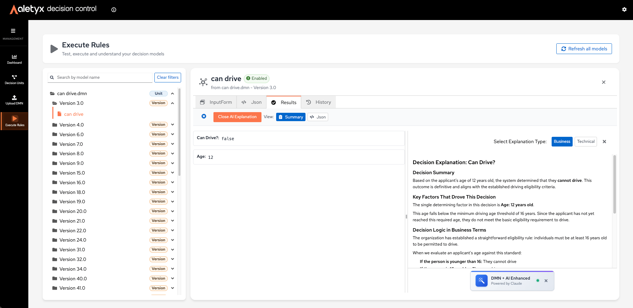Click the blue circled X icon near Close AI Explanation
Viewport: 633px width, 308px height.
(x=204, y=116)
